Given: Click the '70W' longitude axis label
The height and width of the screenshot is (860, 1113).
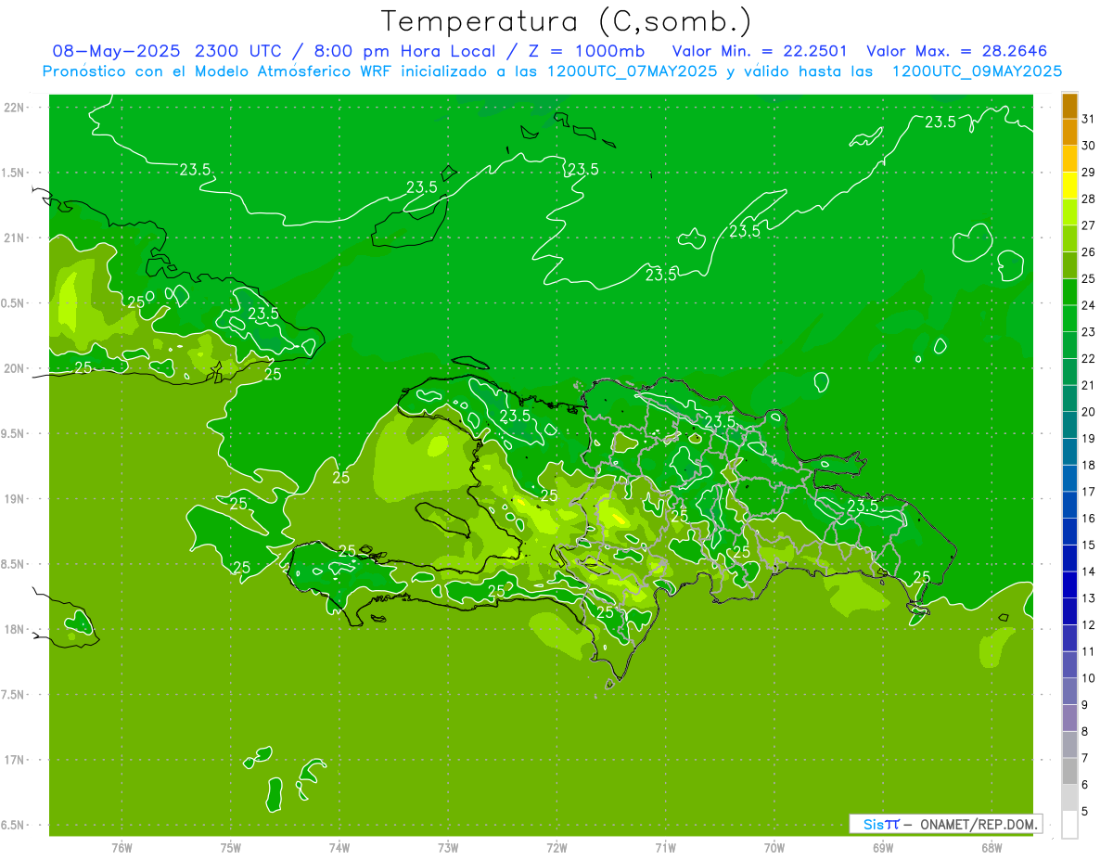Looking at the screenshot, I should [774, 848].
